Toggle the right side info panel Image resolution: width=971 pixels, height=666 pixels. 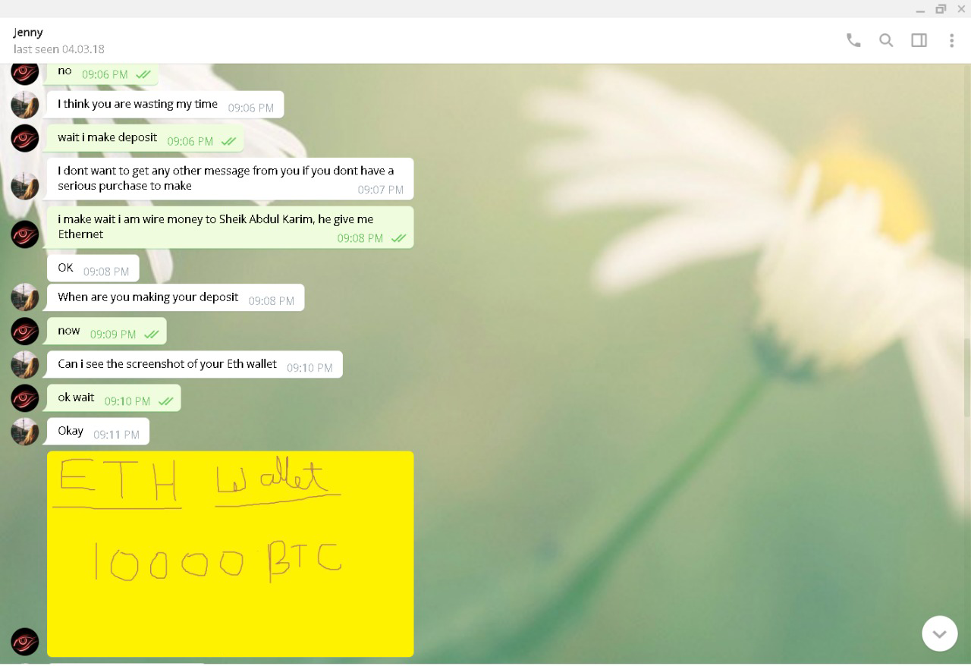coord(919,40)
